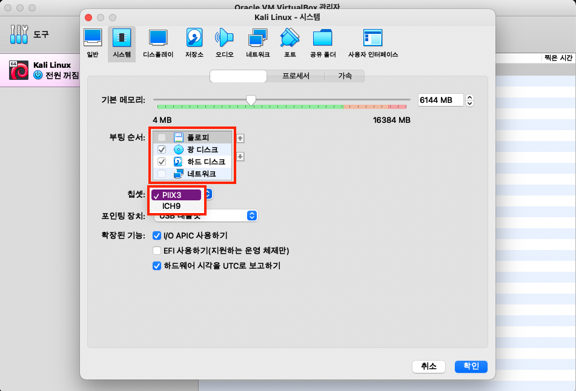Click the 취소 button
576x391 pixels.
[x=429, y=366]
